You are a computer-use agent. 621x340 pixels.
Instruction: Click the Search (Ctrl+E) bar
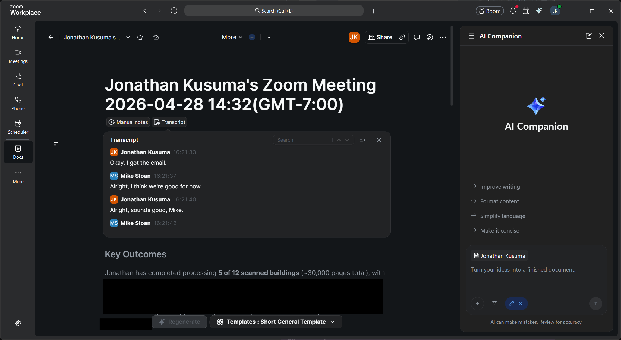[x=274, y=11]
